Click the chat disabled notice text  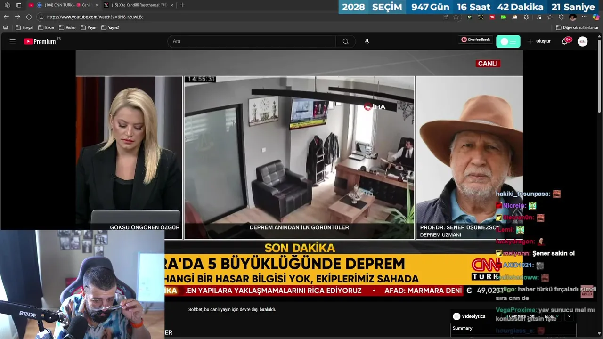click(232, 309)
